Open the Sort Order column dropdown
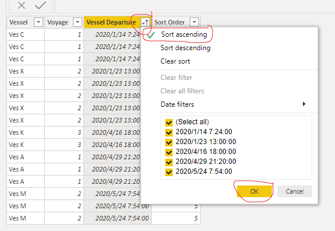The width and height of the screenshot is (335, 231). click(x=194, y=22)
